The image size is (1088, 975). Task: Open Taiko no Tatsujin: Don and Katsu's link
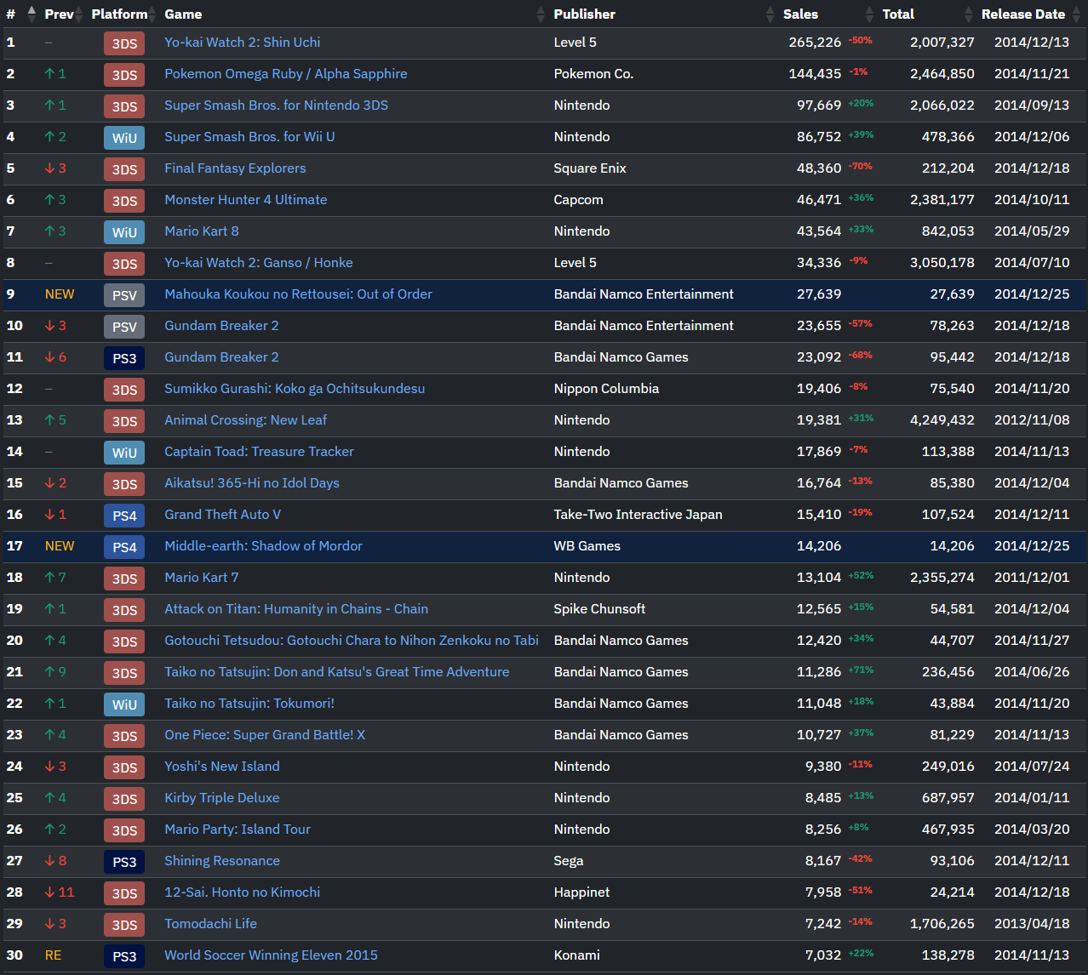click(337, 671)
